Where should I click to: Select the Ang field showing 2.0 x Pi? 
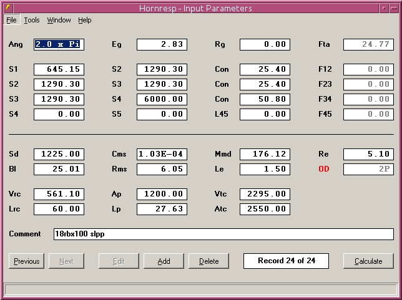click(x=59, y=44)
